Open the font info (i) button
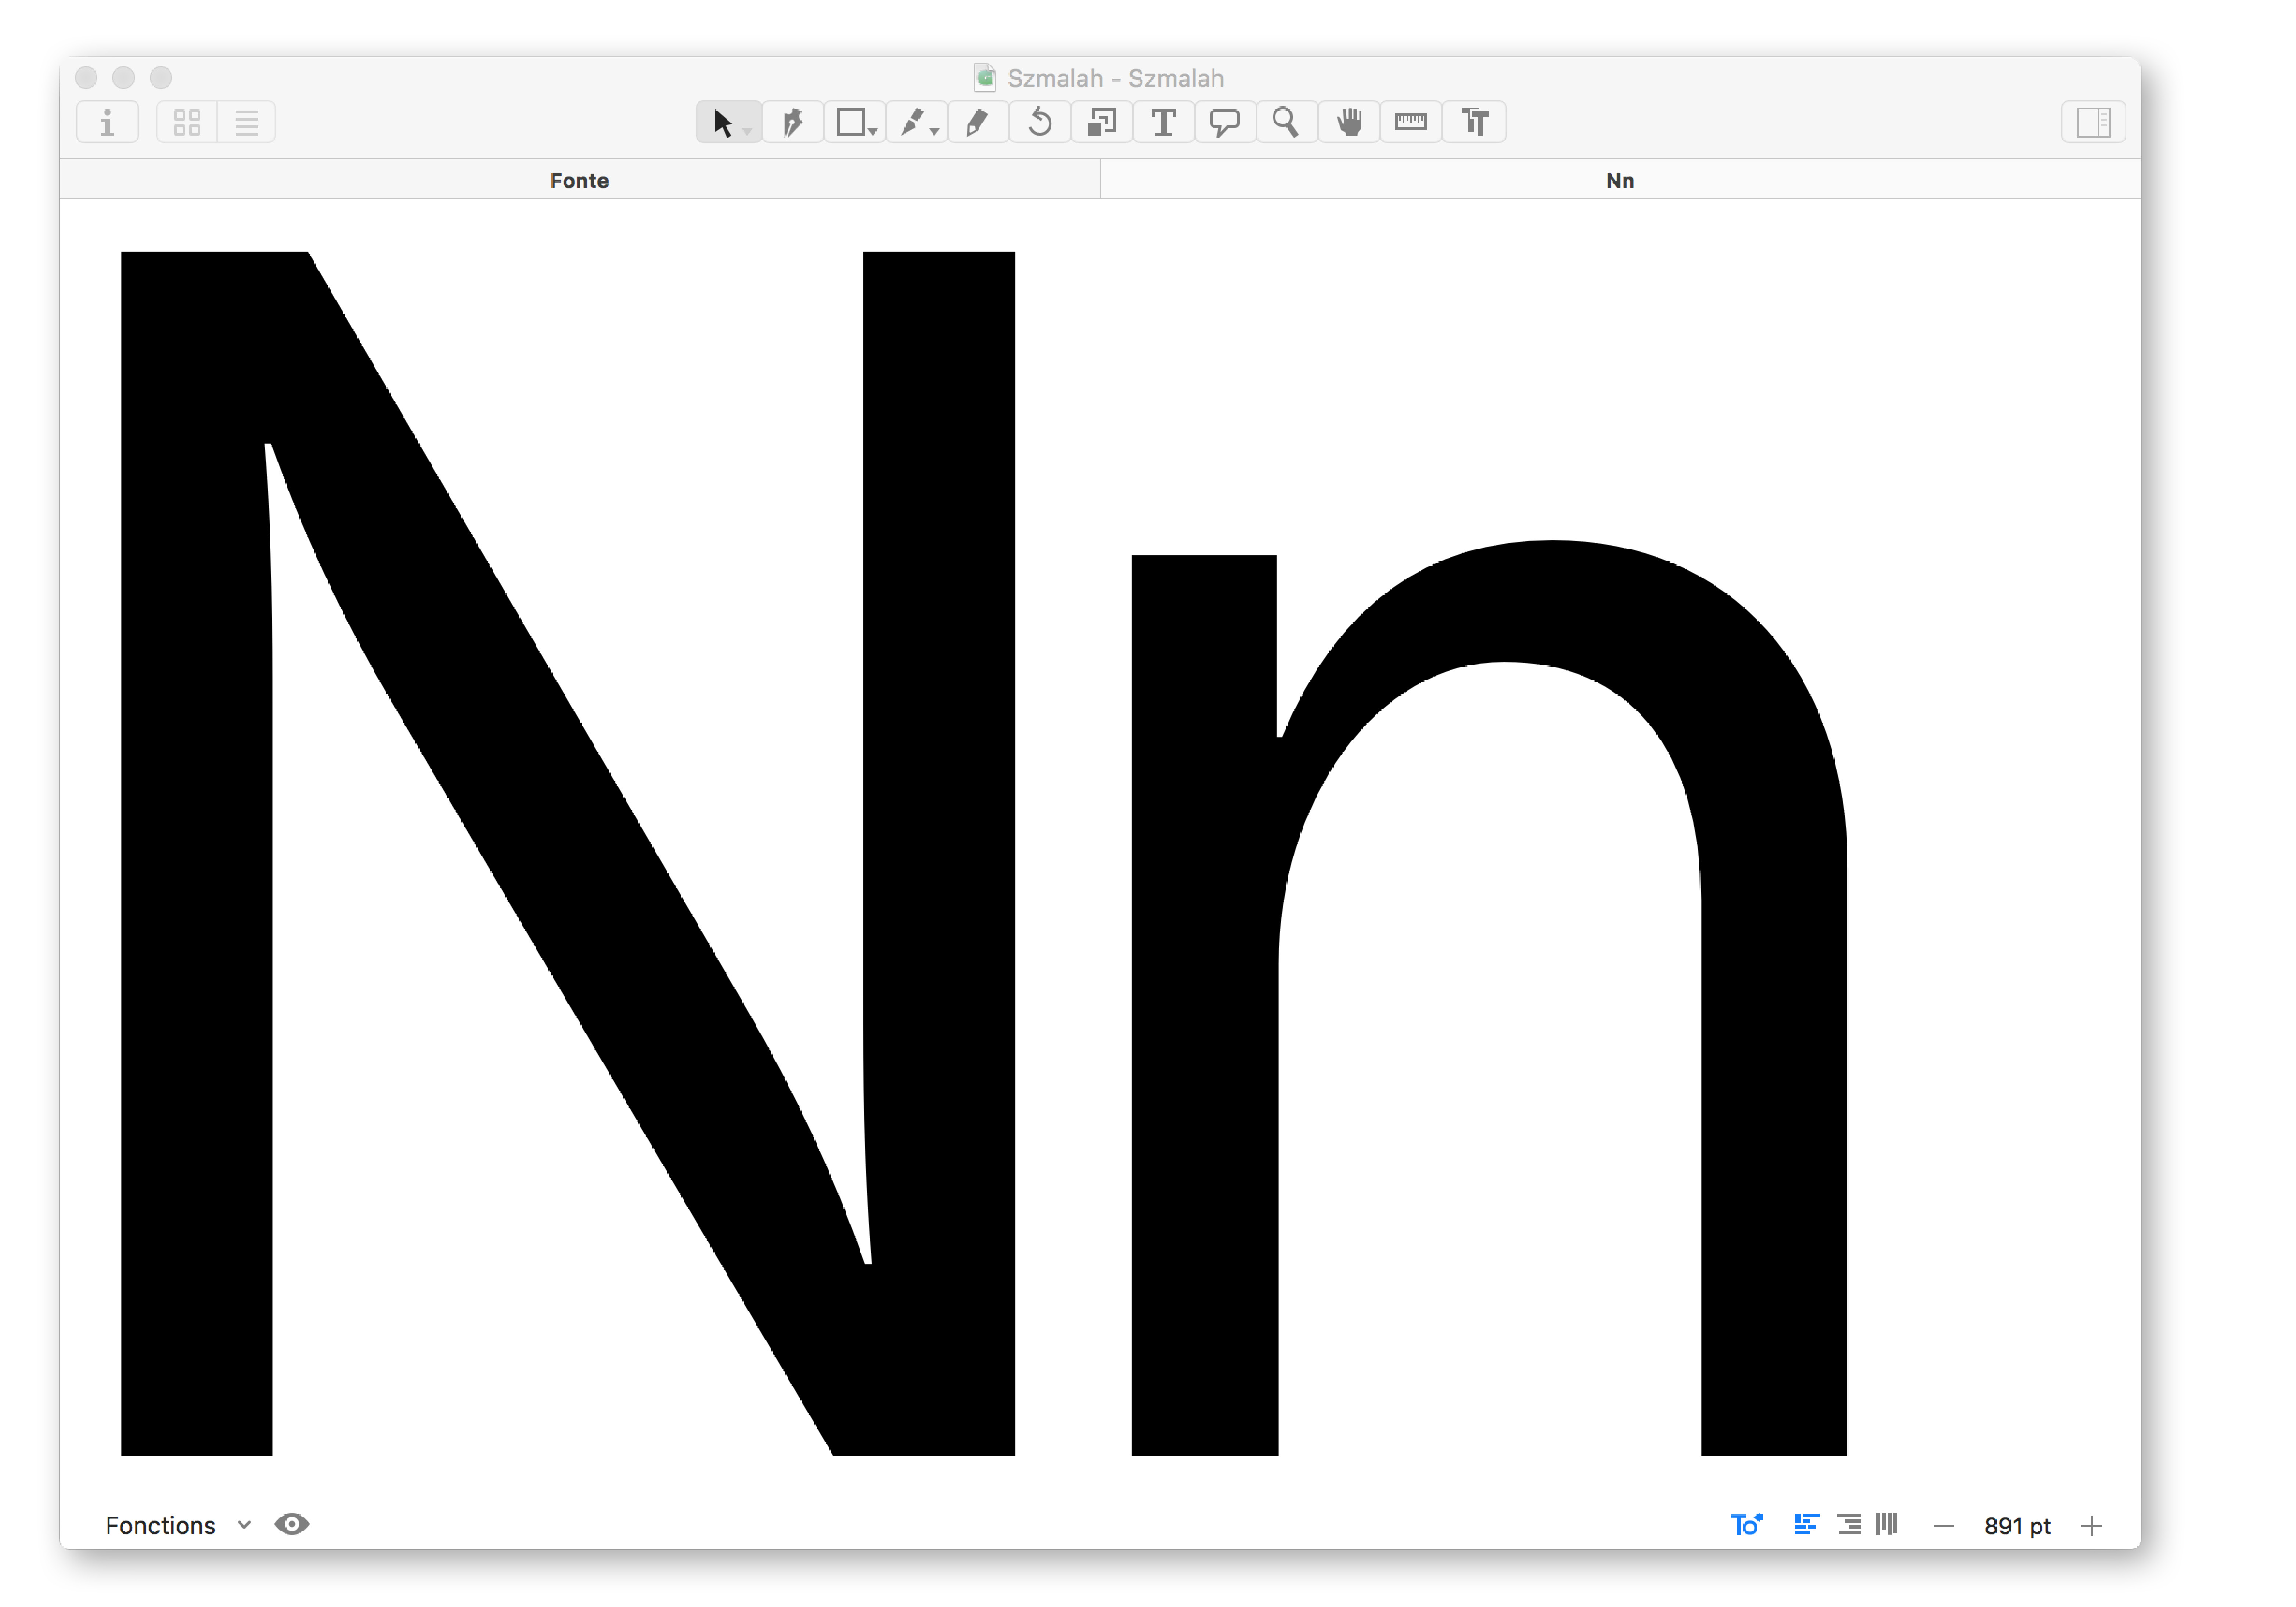Screen dimensions: 2296x1607 pyautogui.click(x=107, y=122)
